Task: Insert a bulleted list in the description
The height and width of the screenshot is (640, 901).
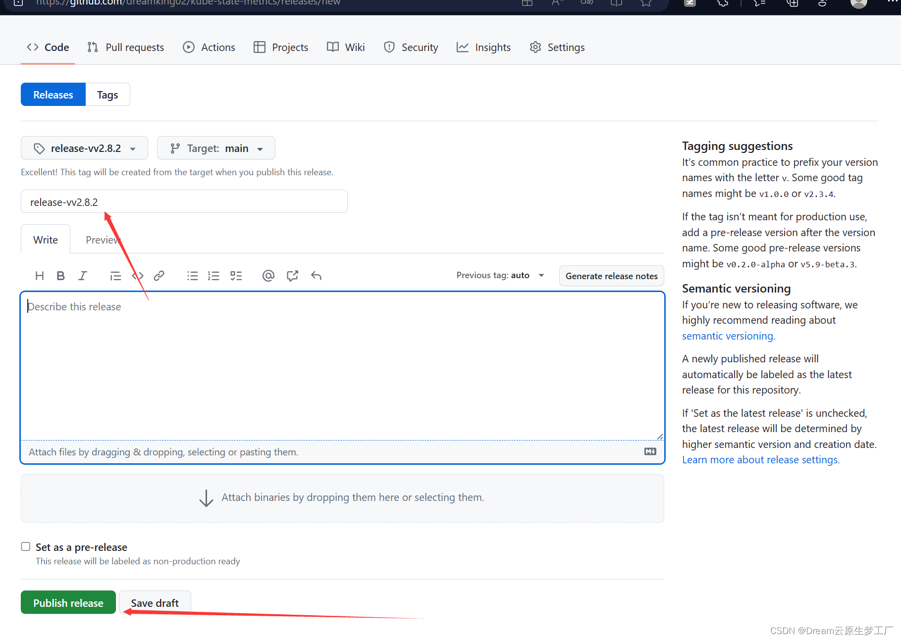Action: (x=192, y=276)
